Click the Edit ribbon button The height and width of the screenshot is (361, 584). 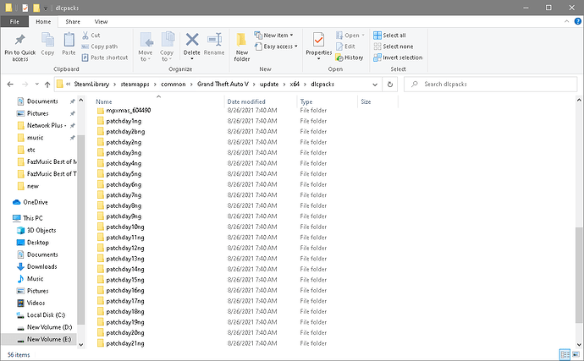tap(345, 46)
